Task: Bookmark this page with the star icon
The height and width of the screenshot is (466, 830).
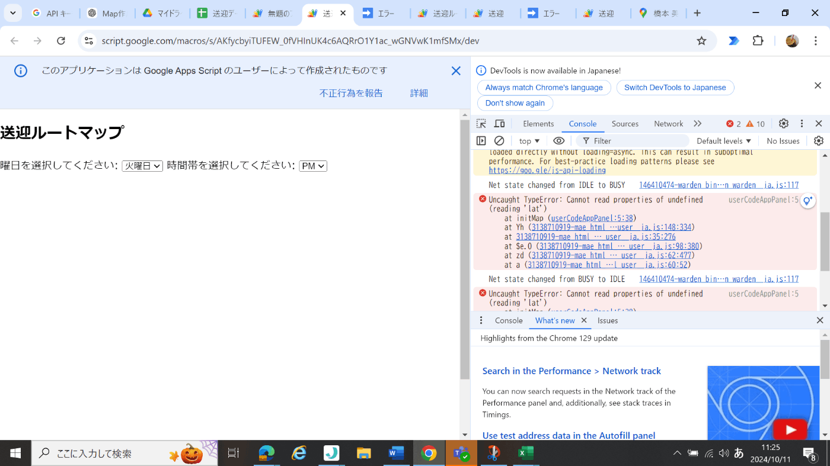Action: (701, 41)
